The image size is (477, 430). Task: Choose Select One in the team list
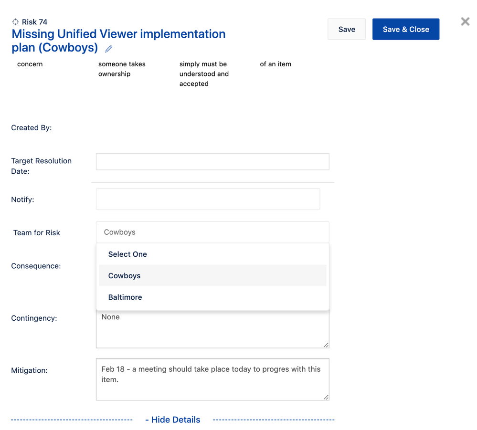pyautogui.click(x=212, y=254)
